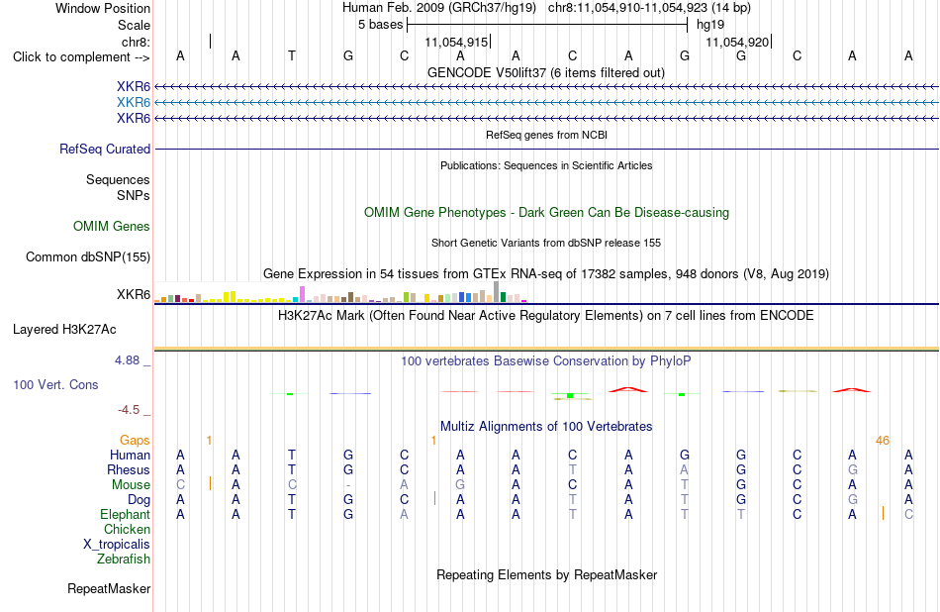The image size is (940, 612).
Task: Click the 11,054,920 position label
Action: [737, 42]
